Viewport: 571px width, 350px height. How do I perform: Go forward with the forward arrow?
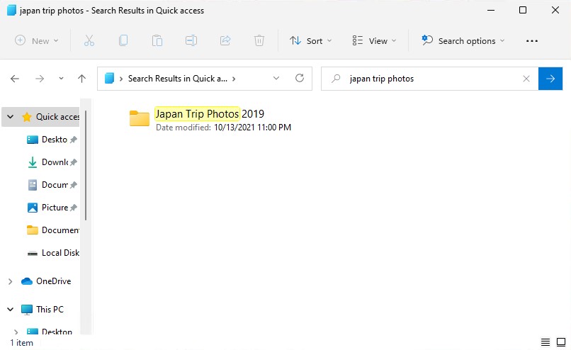40,79
